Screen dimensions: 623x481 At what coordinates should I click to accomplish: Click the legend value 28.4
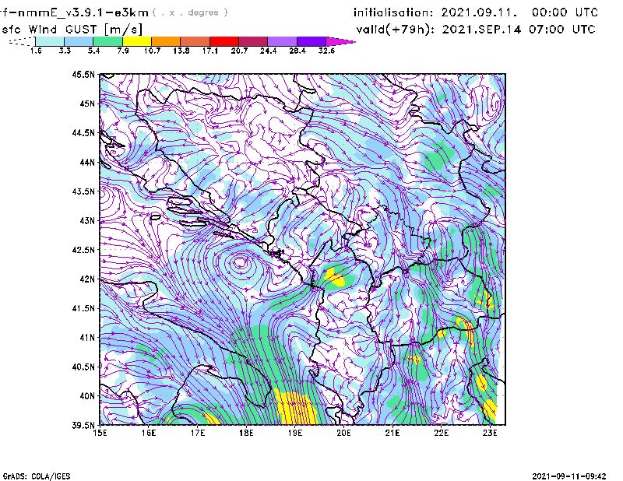point(297,51)
